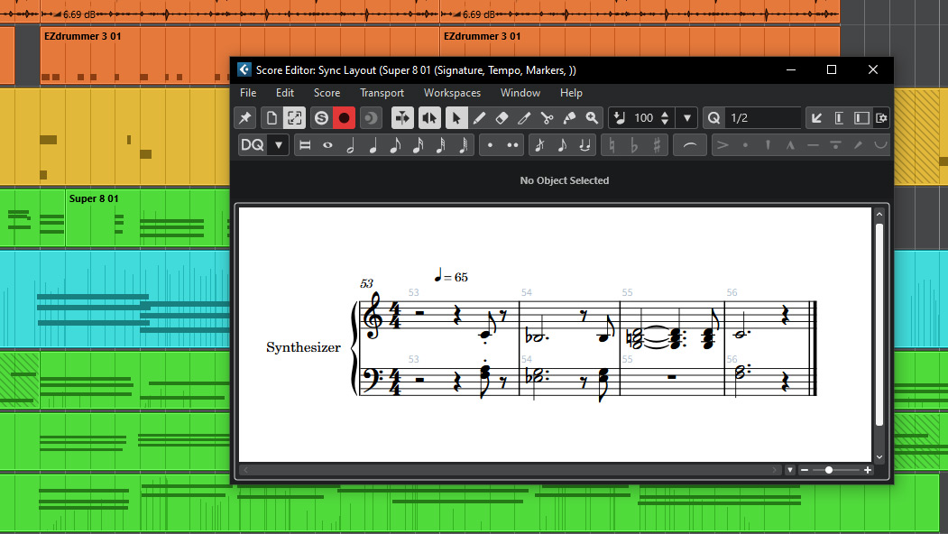This screenshot has width=948, height=534.
Task: Select the Erase tool
Action: pyautogui.click(x=502, y=118)
